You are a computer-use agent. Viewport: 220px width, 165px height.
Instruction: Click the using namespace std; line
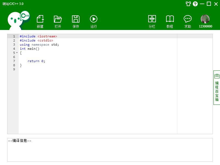(39, 45)
